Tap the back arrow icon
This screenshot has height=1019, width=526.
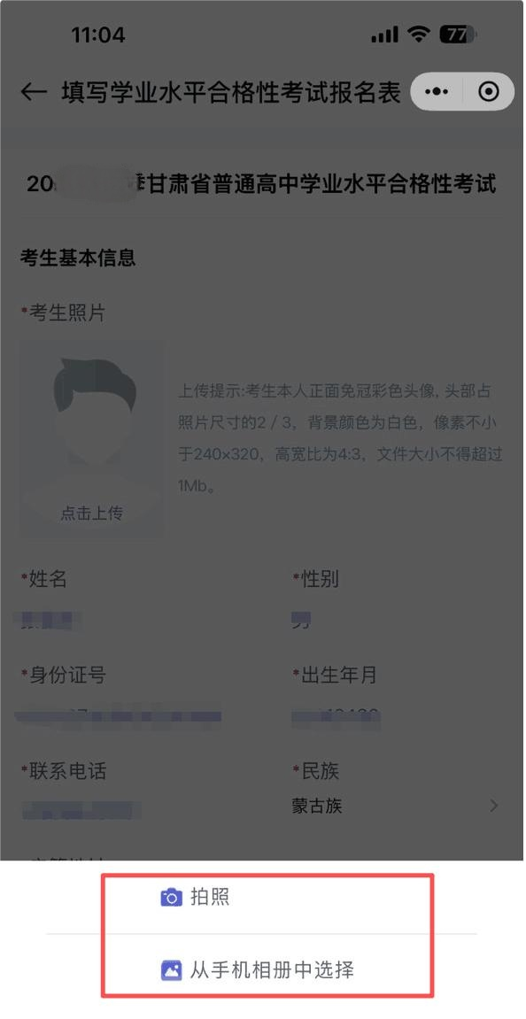click(x=33, y=92)
